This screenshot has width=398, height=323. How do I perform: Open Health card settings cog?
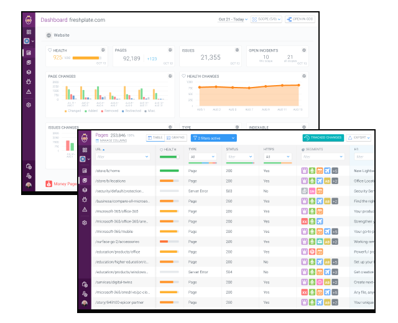click(x=103, y=50)
